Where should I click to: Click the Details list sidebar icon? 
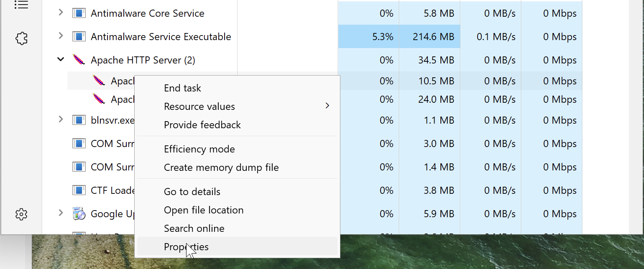point(21,5)
